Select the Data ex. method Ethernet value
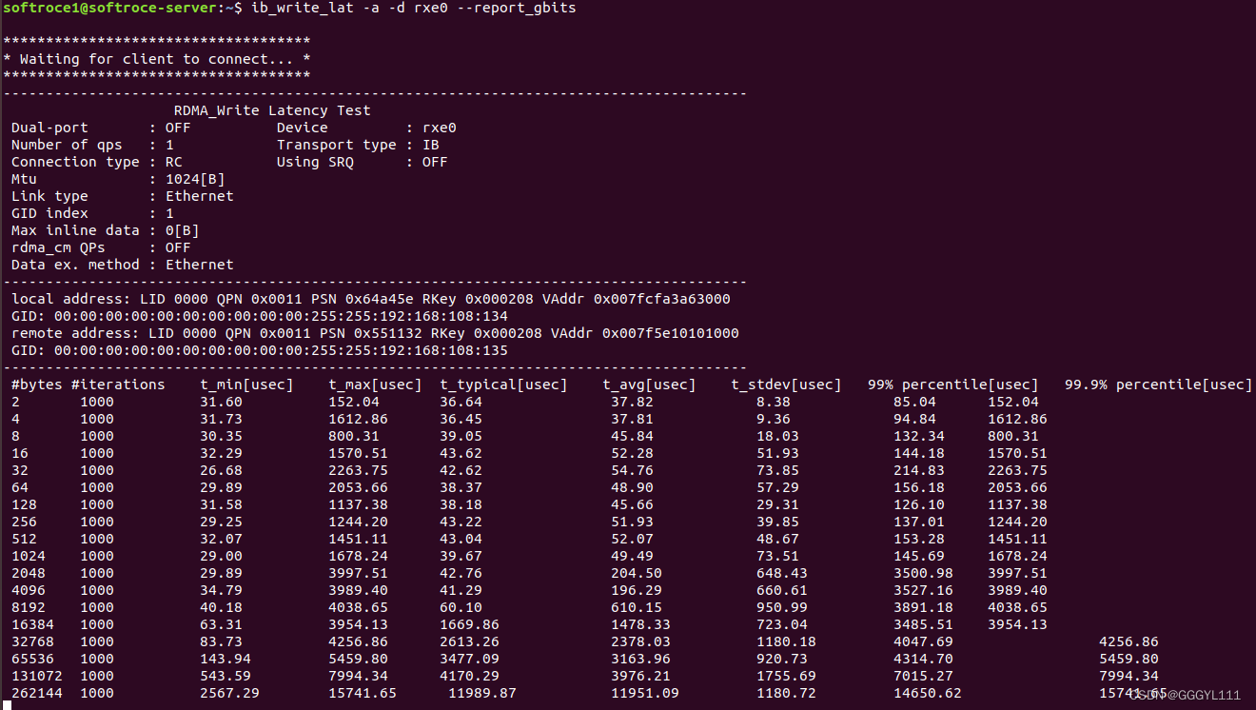Screen dimensions: 1256x710 coord(200,265)
